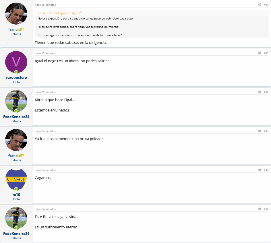Open permalink #36
Viewport: 271px width, 243px height.
click(266, 92)
